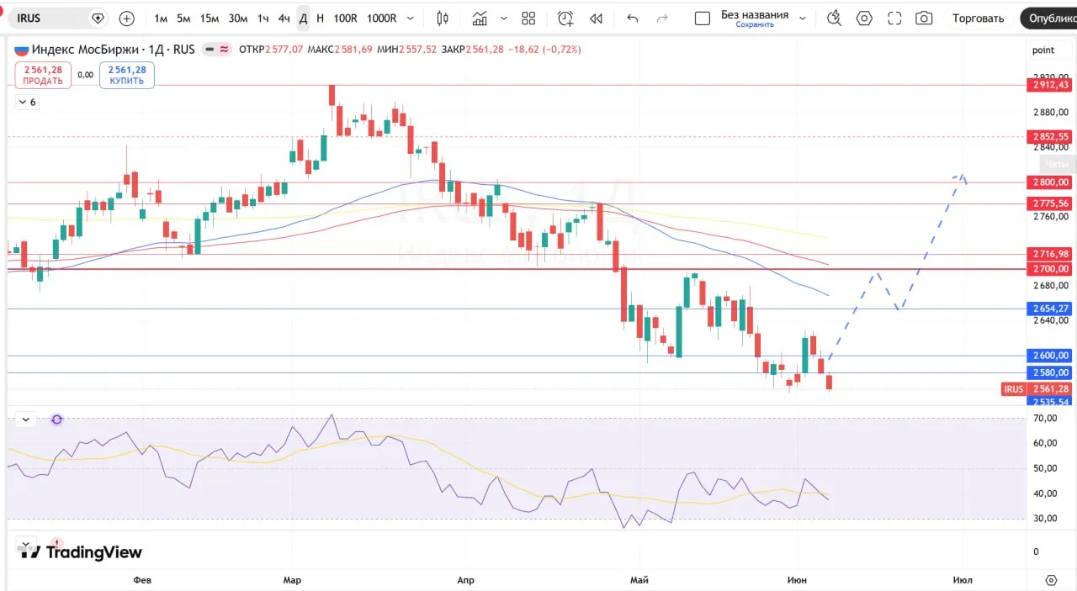Click the 'Мар' label on time axis

coord(292,580)
